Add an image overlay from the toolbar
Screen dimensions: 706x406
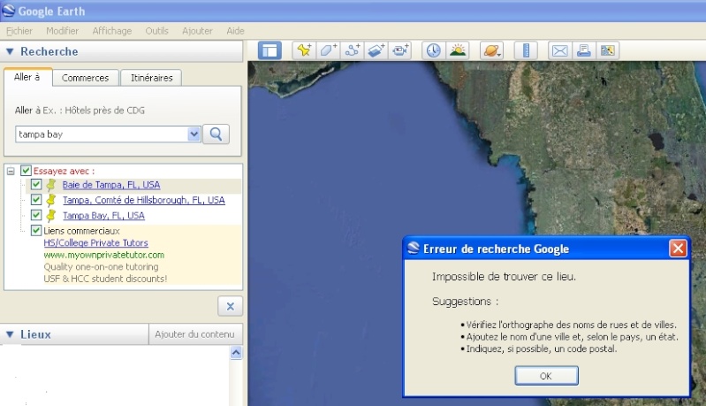click(x=376, y=50)
